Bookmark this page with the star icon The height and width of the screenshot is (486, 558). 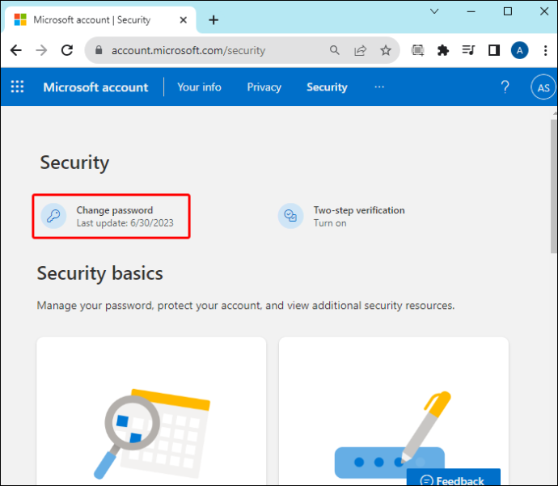[386, 50]
